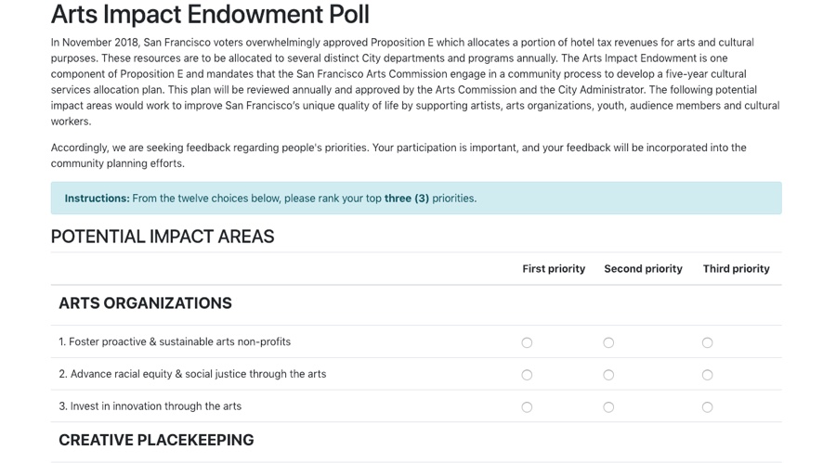Choose Third priority for innovation through arts
Screen dimensions: 836x463
pyautogui.click(x=707, y=407)
